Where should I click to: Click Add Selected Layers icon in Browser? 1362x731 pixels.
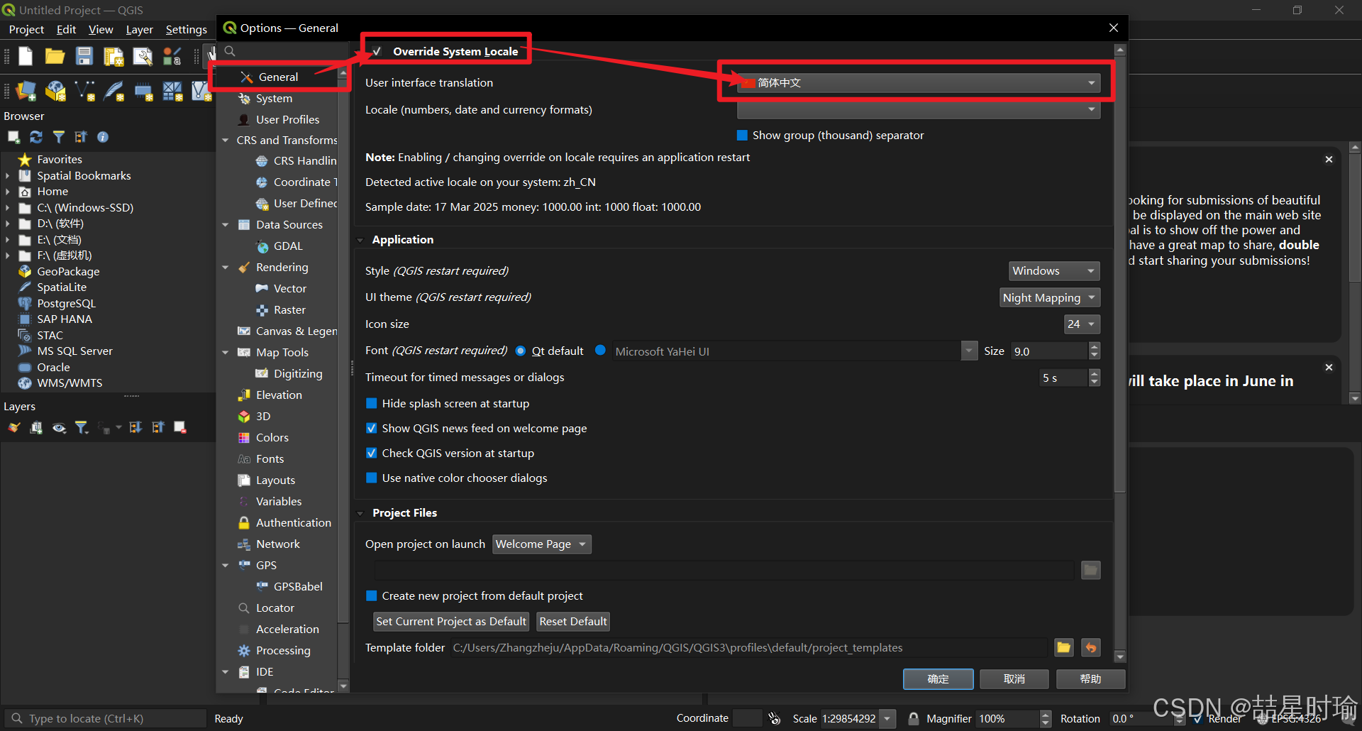(x=13, y=137)
